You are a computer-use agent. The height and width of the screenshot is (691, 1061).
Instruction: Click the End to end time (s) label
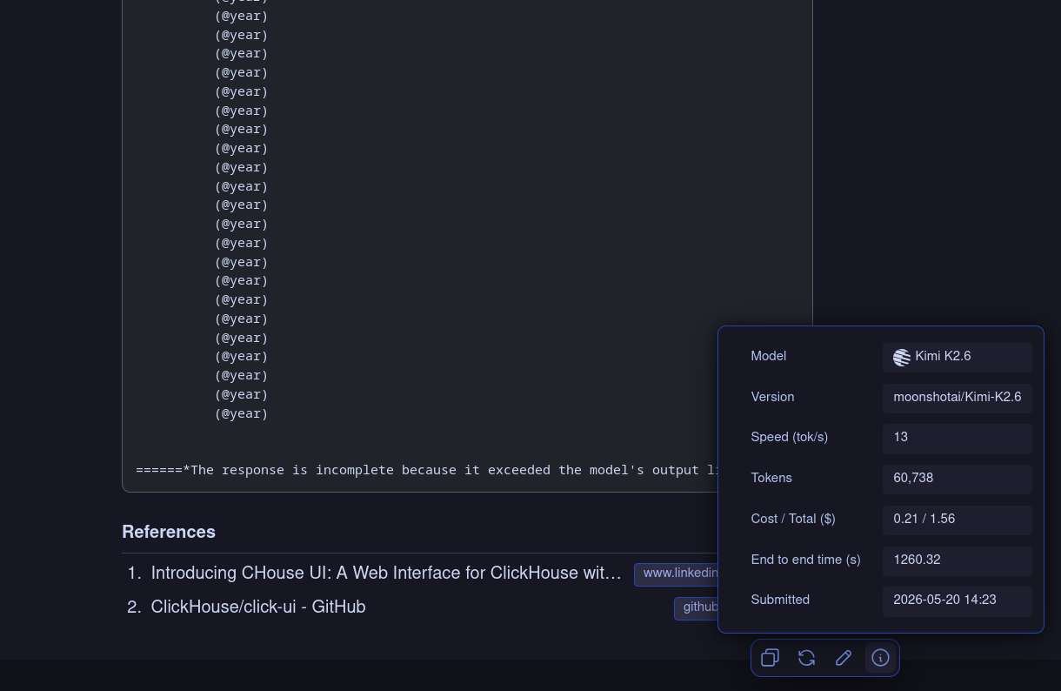(x=805, y=560)
